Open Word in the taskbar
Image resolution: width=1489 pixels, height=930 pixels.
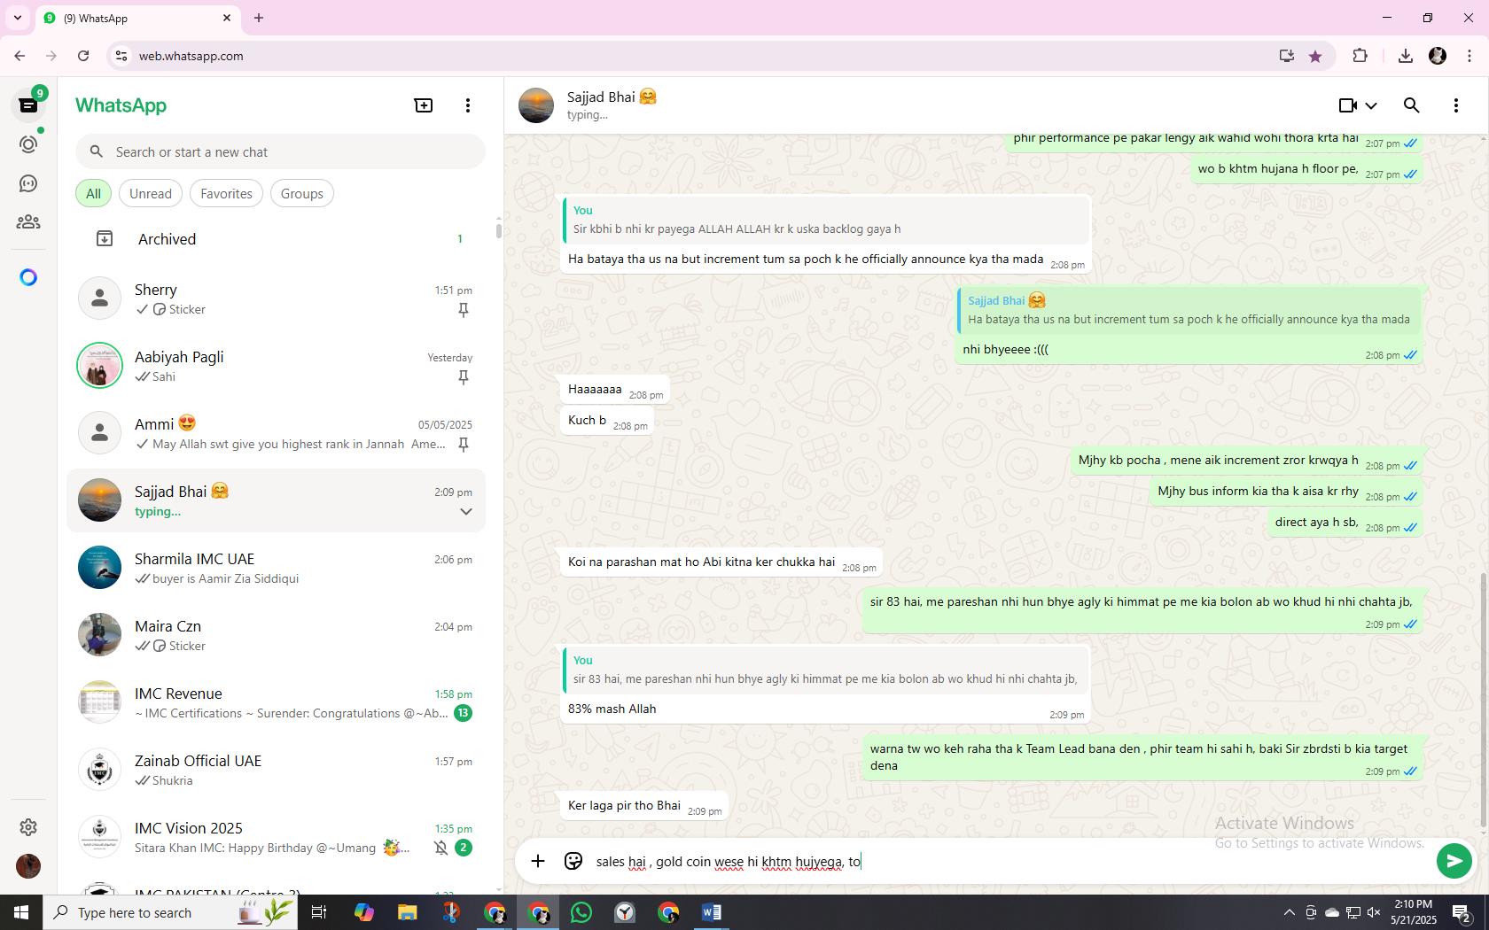[712, 912]
